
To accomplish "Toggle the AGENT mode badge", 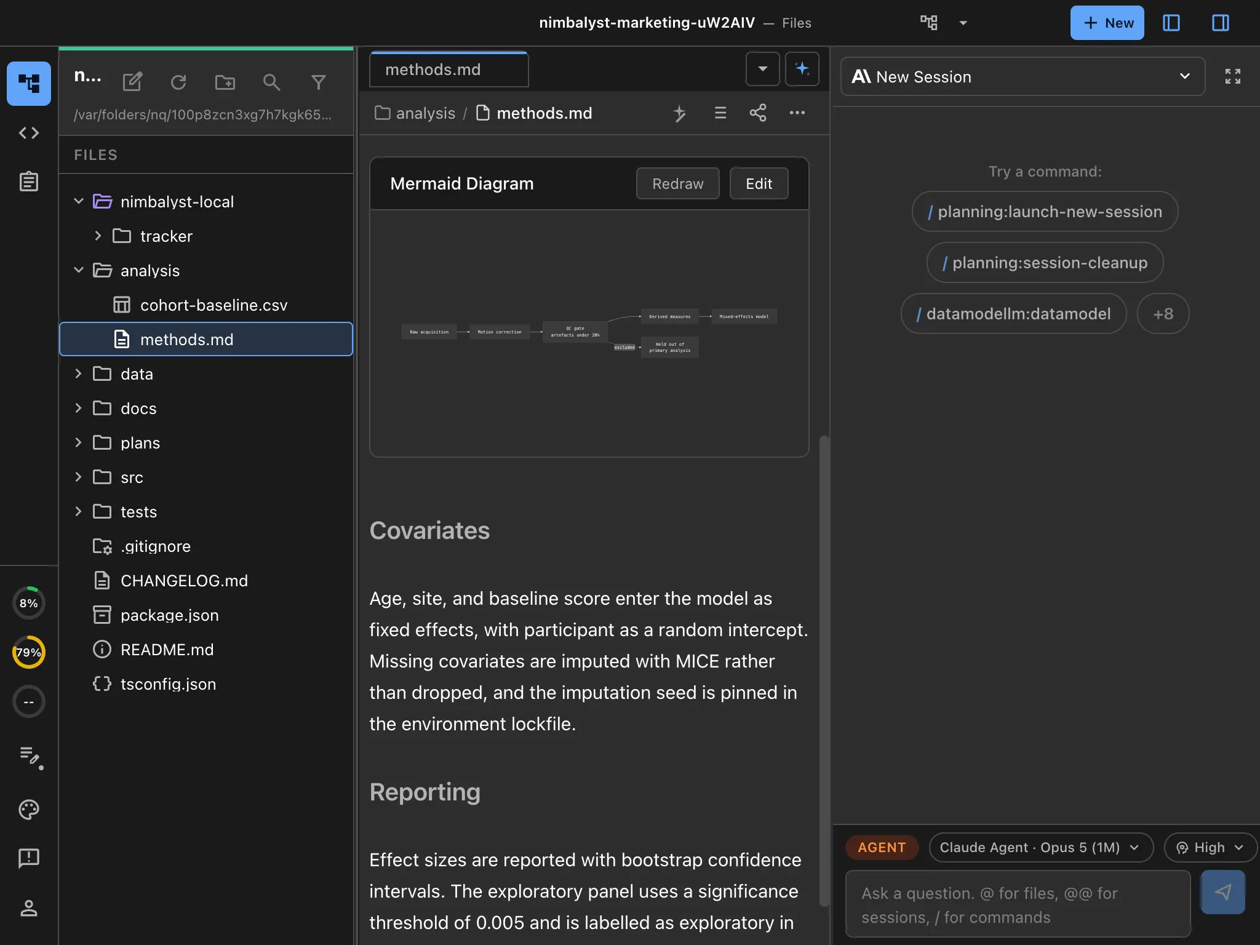I will [x=882, y=847].
